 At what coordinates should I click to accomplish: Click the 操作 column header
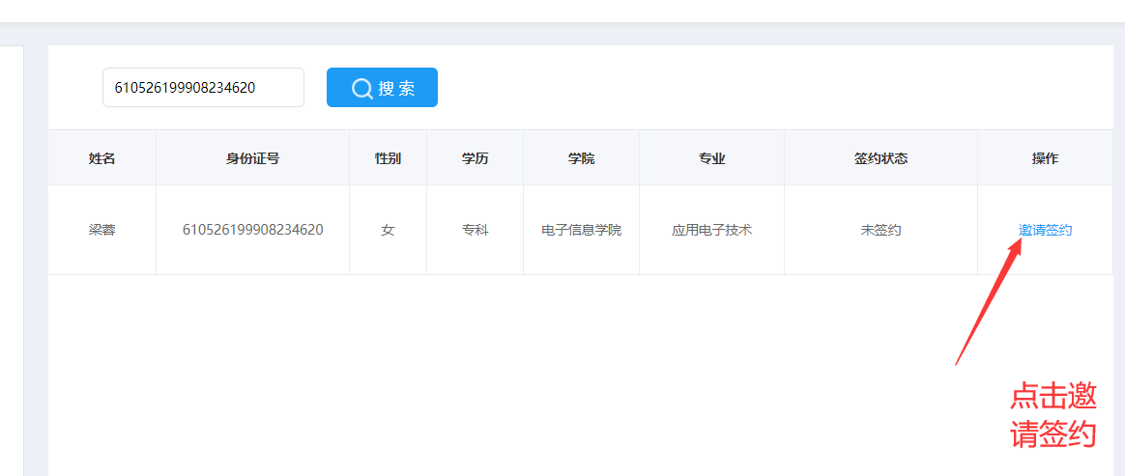(1045, 158)
